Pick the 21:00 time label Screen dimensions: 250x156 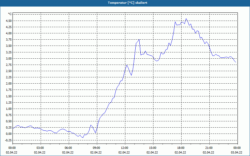pos(209,148)
